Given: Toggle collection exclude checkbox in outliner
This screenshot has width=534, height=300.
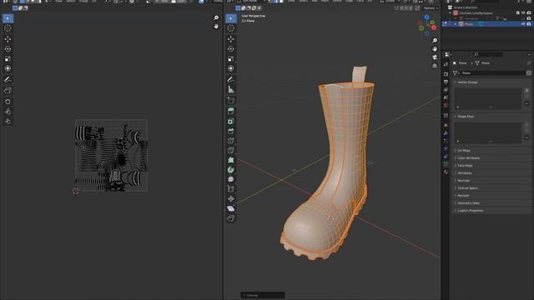Looking at the screenshot, I should click(517, 13).
